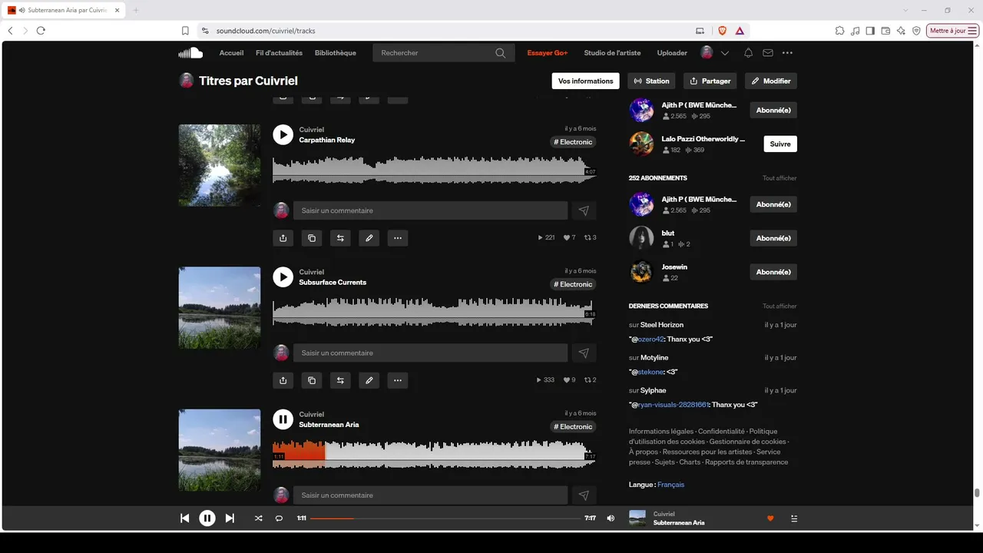
Task: Click the Brave Rewards triangle icon
Action: pos(740,31)
